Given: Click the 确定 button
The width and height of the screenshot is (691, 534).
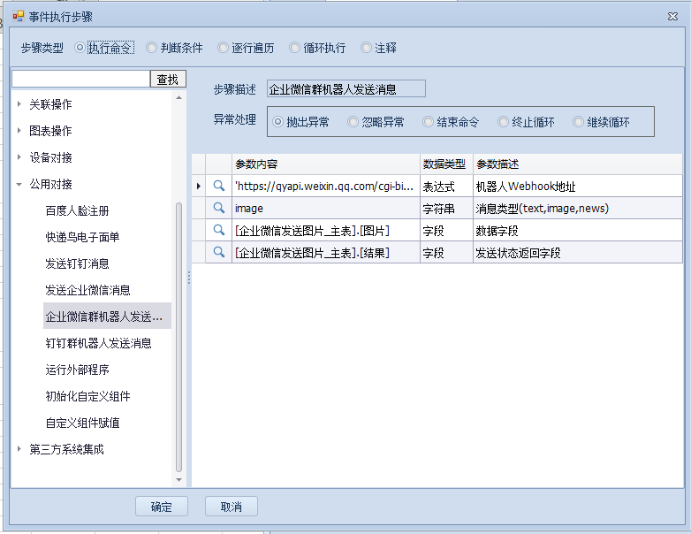Looking at the screenshot, I should (x=162, y=507).
